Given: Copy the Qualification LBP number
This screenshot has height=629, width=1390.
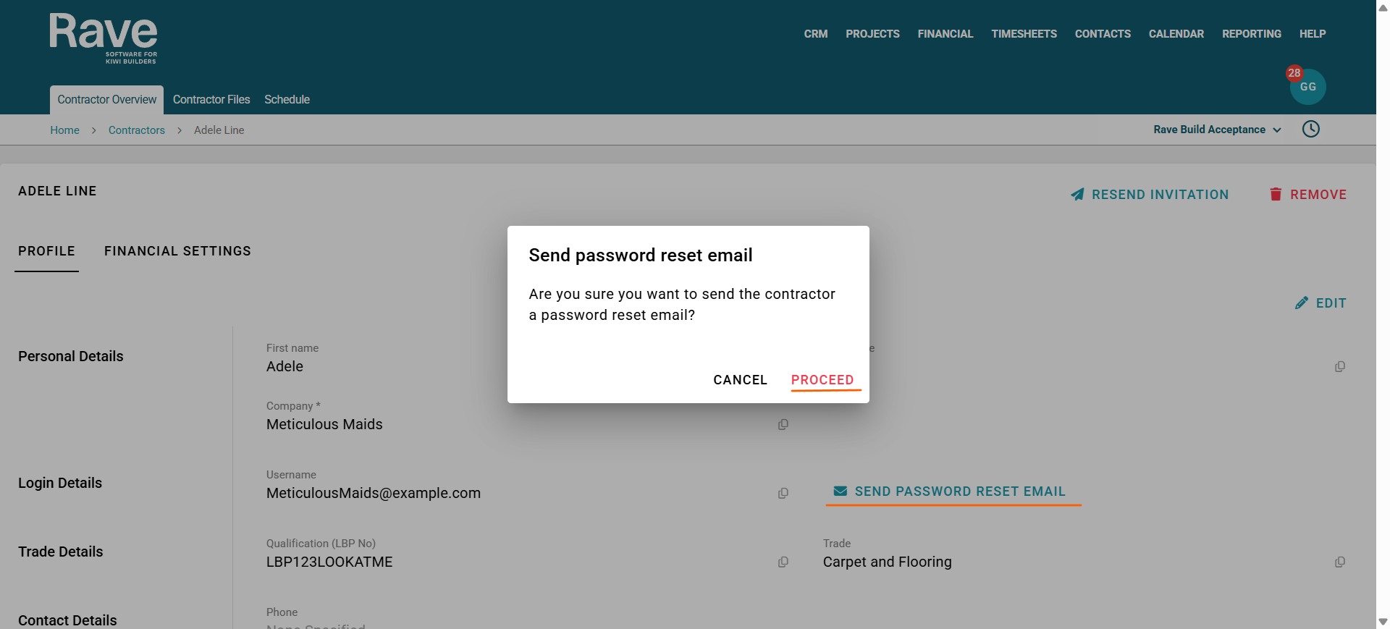Looking at the screenshot, I should (x=783, y=562).
